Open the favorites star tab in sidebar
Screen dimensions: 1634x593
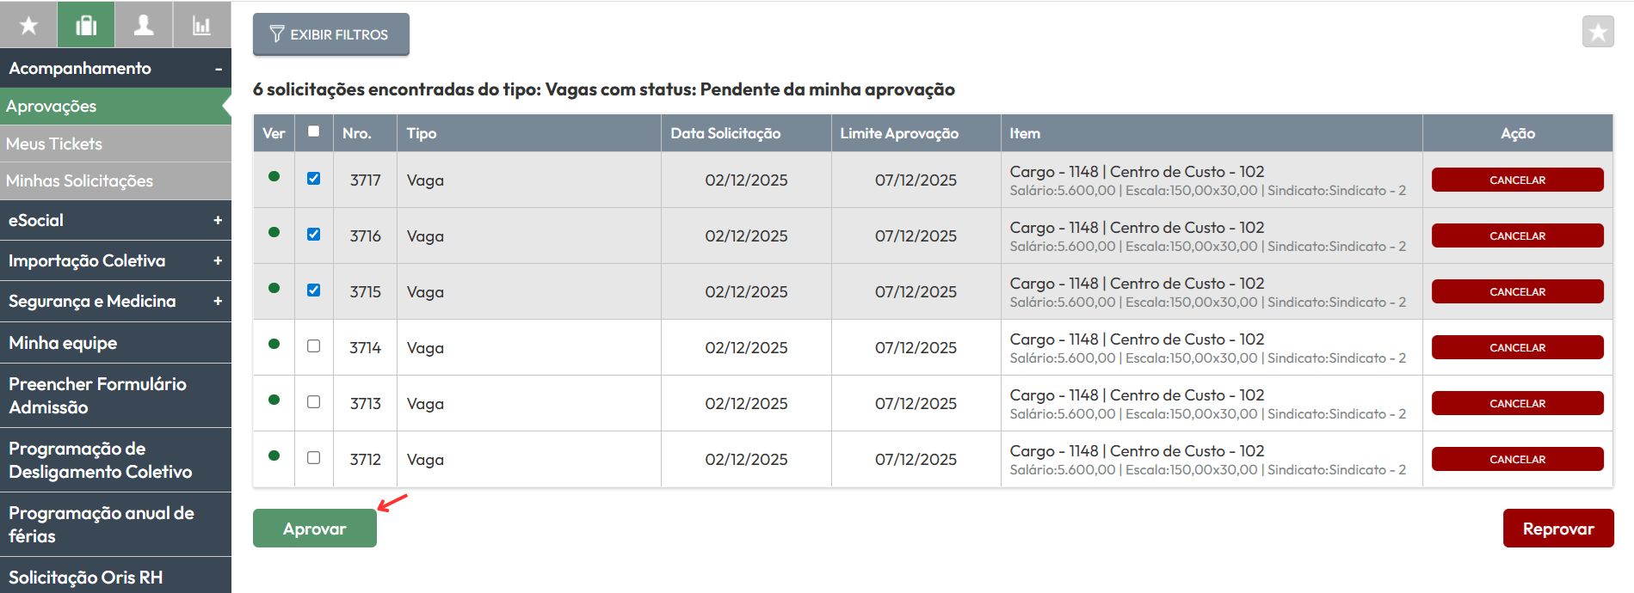coord(28,25)
